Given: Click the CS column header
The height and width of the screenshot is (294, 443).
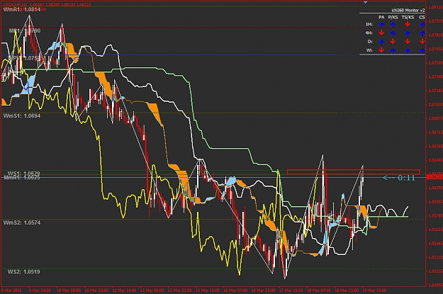Looking at the screenshot, I should point(422,17).
